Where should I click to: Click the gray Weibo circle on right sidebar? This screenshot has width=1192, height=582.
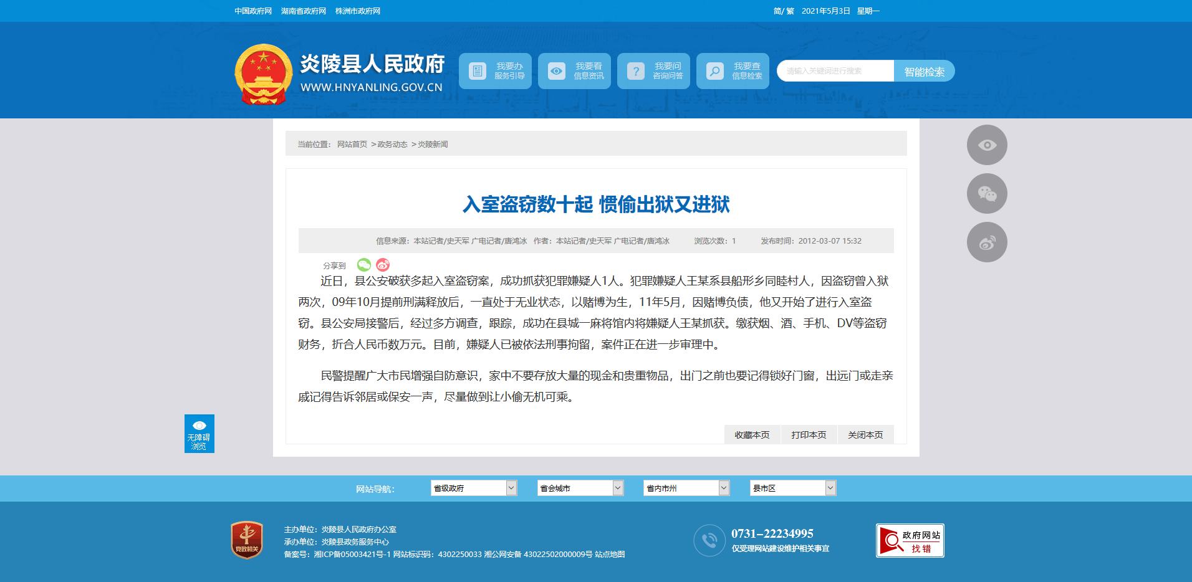[x=986, y=242]
